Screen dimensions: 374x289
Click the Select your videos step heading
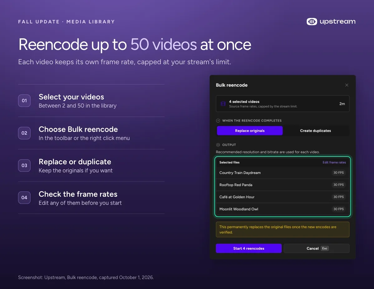[x=71, y=97]
